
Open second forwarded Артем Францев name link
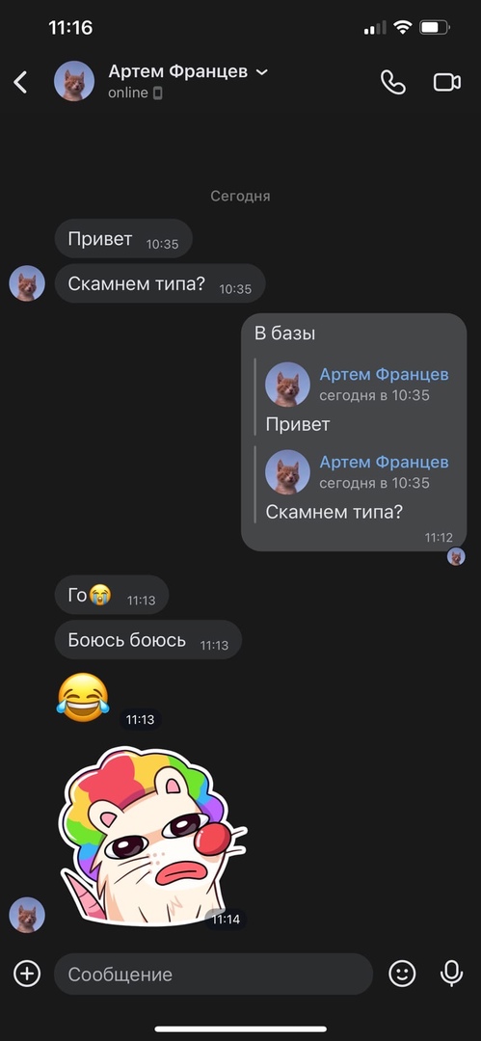pos(384,462)
